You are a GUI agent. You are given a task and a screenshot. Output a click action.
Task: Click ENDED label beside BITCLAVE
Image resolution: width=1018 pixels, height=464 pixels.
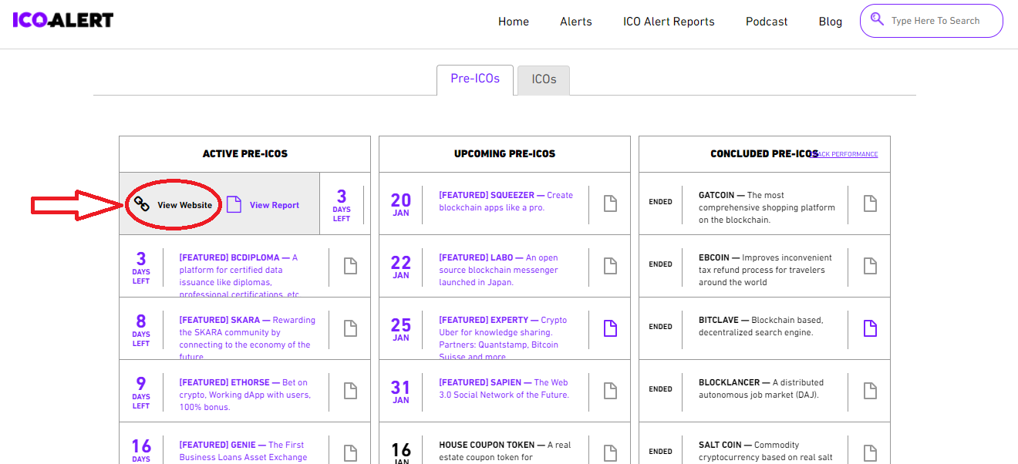pos(660,327)
